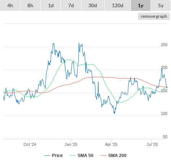
Task: Switch to the 1d time range
Action: click(51, 5)
